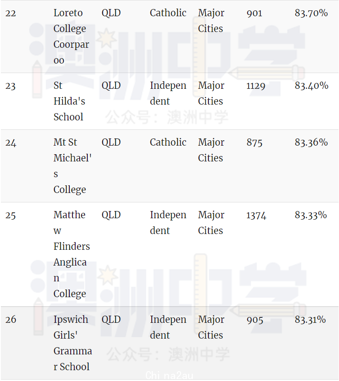Select the 83.31% score cell
This screenshot has width=339, height=381.
click(x=310, y=320)
